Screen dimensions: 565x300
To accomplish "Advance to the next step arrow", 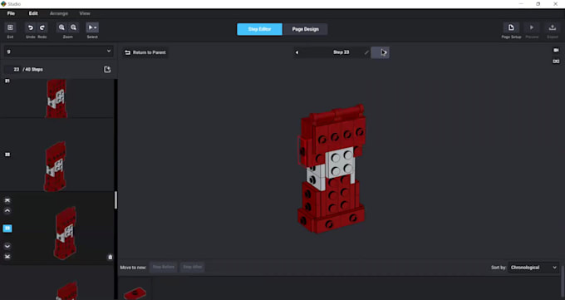I will [x=381, y=52].
